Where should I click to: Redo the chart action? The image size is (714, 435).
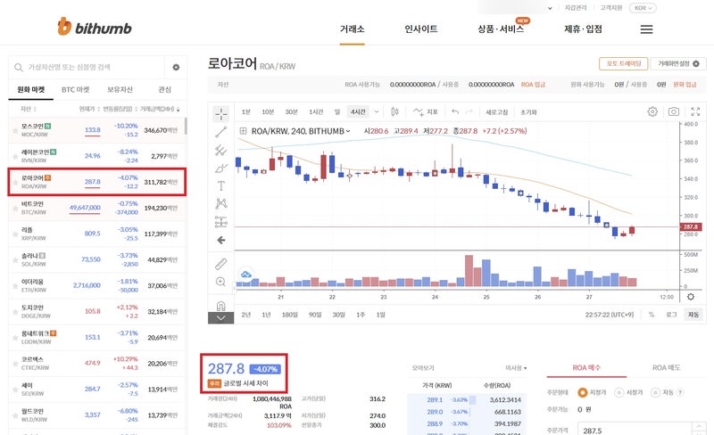pyautogui.click(x=469, y=111)
